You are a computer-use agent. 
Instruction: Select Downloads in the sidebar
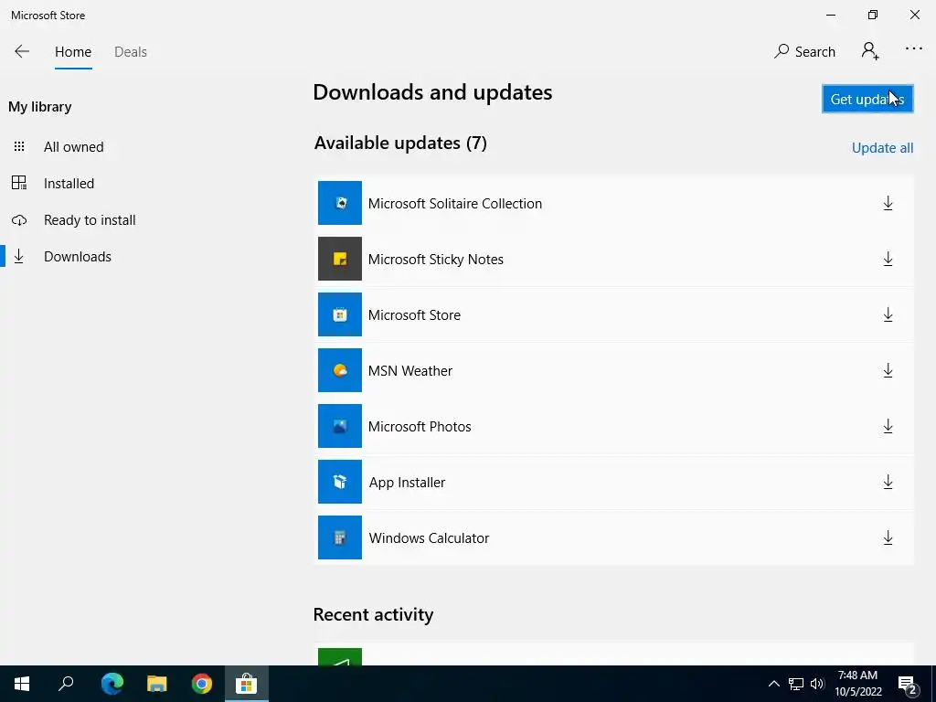tap(78, 257)
